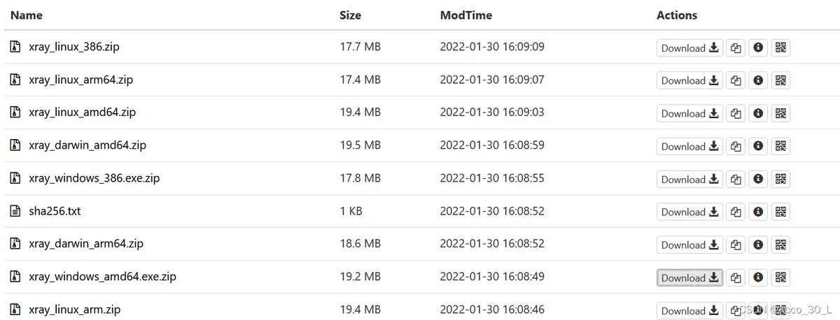This screenshot has height=320, width=840.
Task: Copy link icon for xray_darwin_arm64.zip
Action: coord(736,245)
